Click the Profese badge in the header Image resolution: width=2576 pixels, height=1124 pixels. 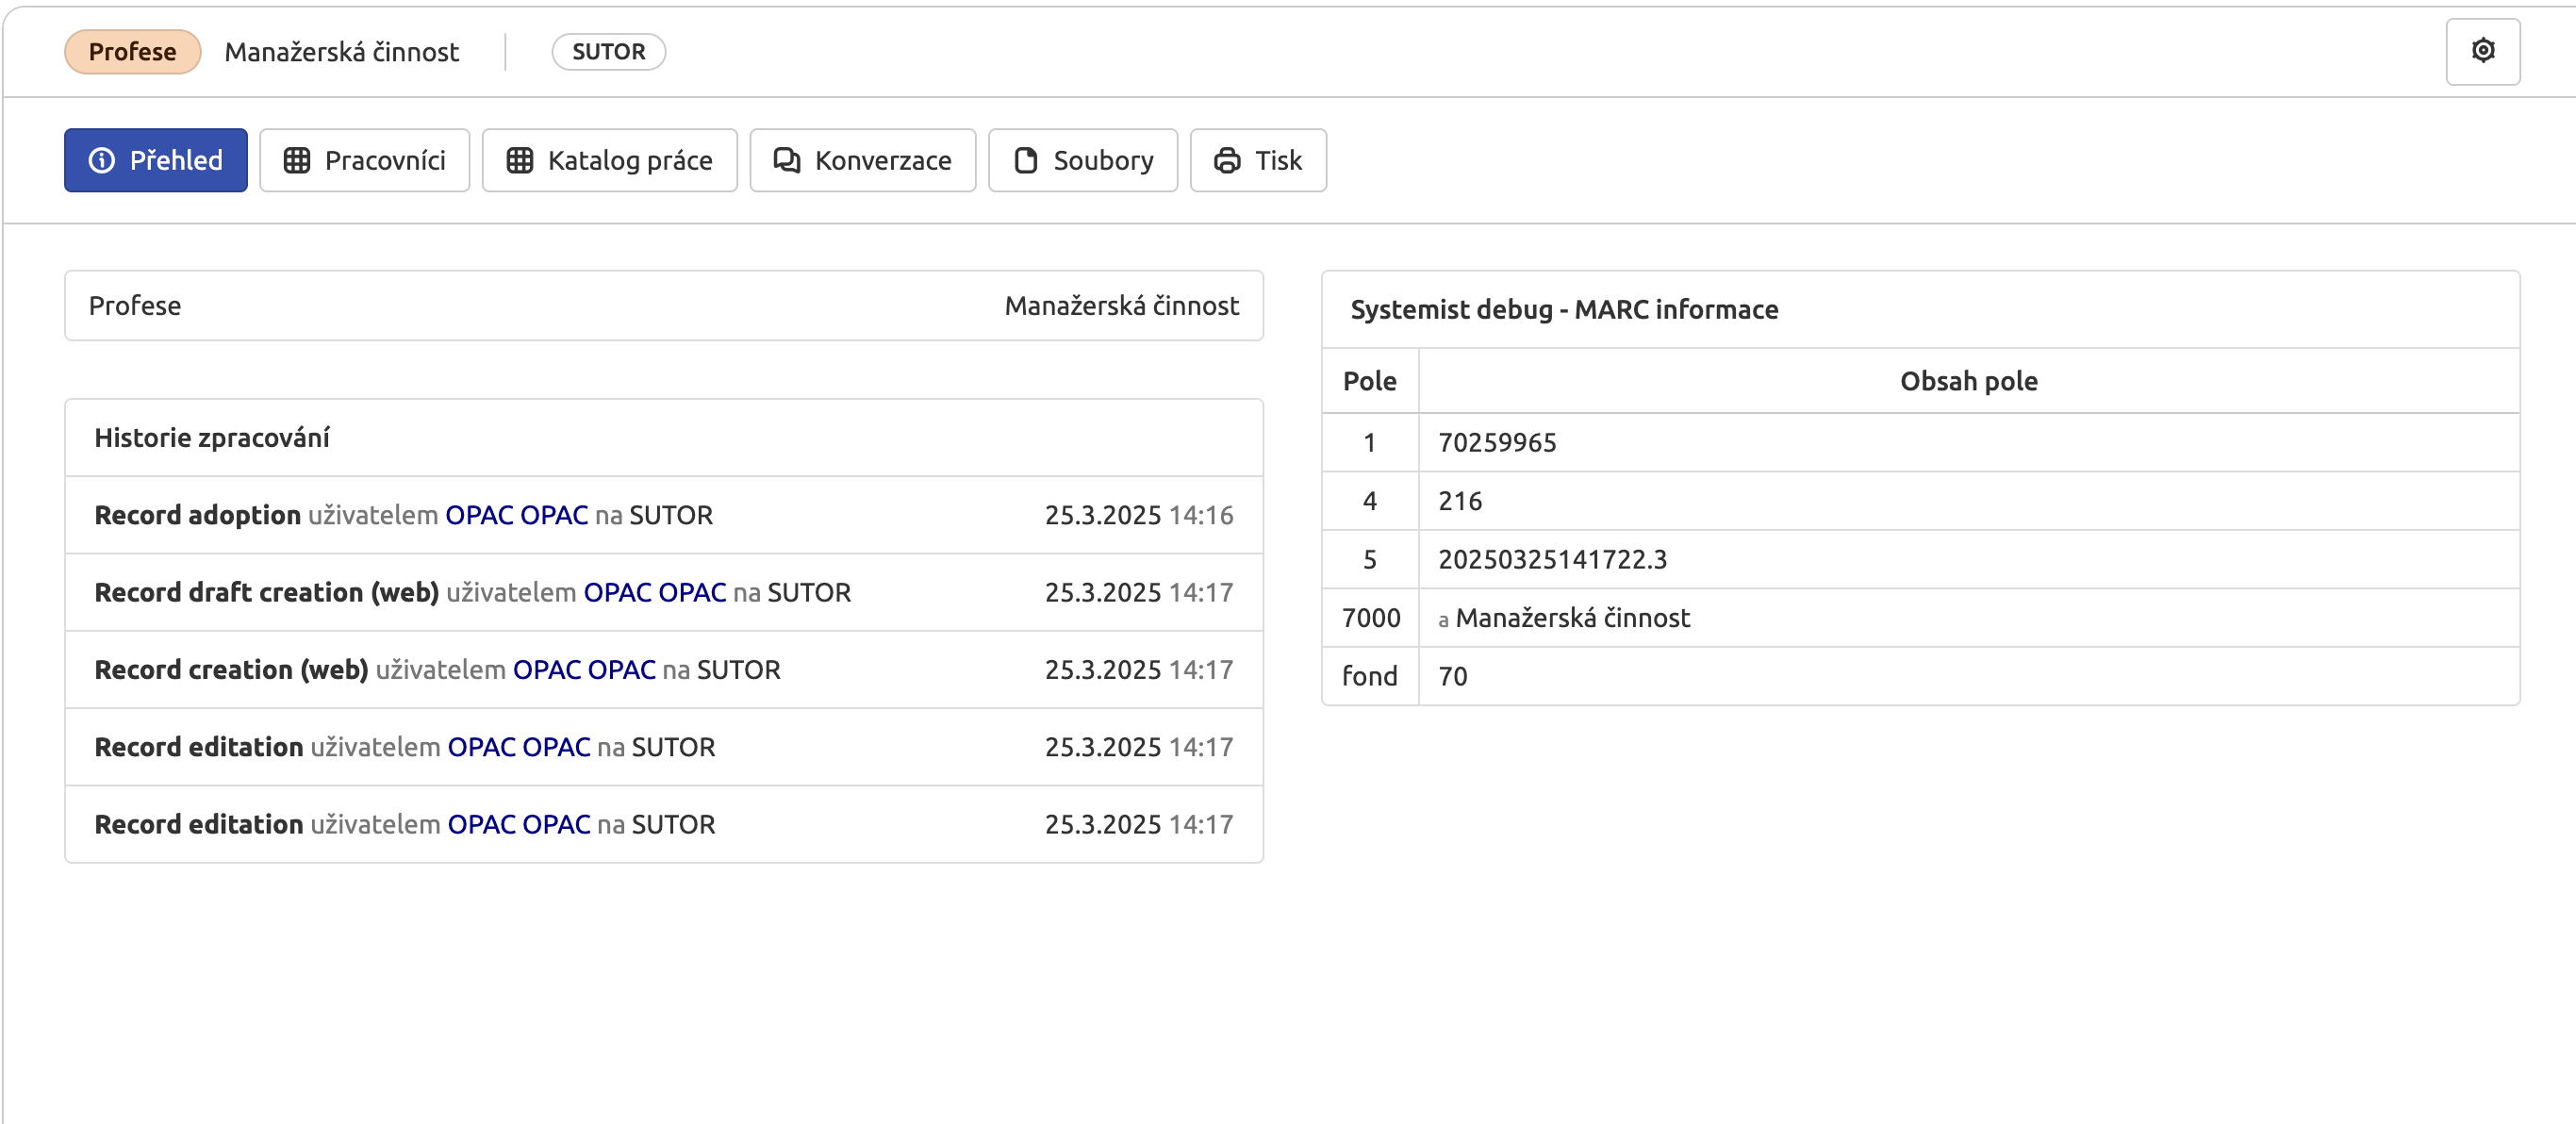click(x=132, y=52)
